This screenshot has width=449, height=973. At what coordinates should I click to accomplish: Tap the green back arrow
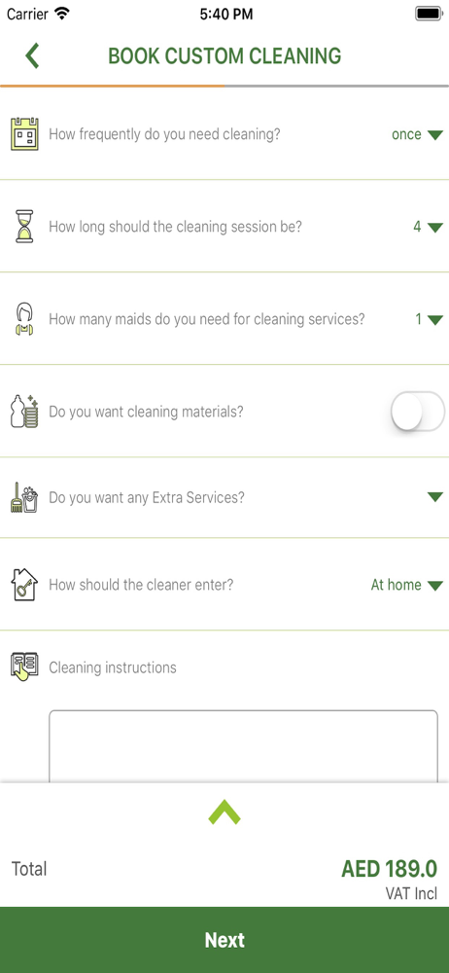[32, 55]
